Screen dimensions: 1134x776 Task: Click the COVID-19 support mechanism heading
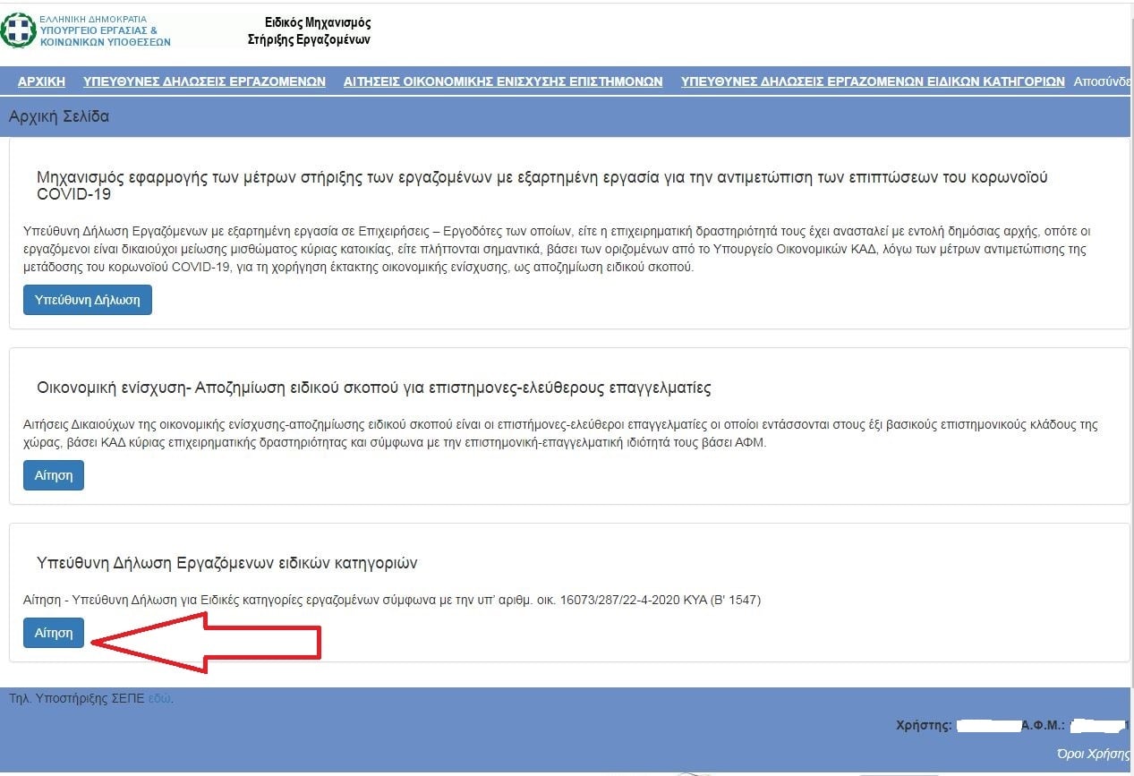[x=541, y=185]
